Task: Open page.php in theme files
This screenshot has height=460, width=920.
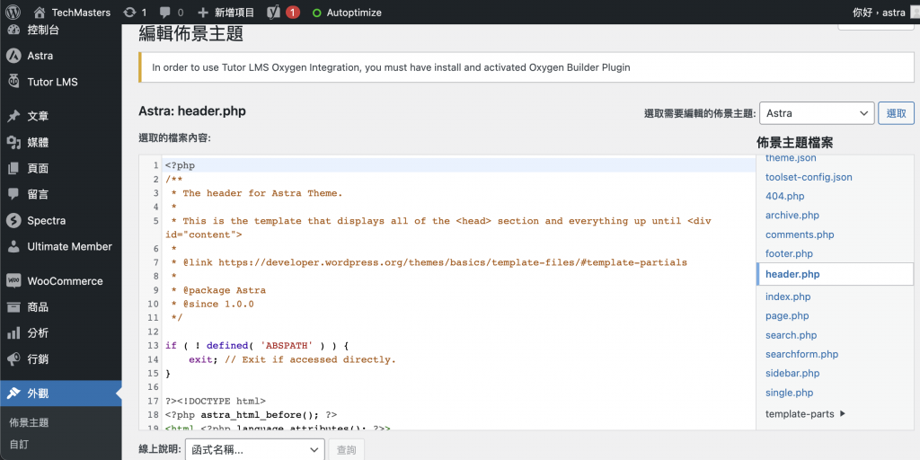Action: 787,315
